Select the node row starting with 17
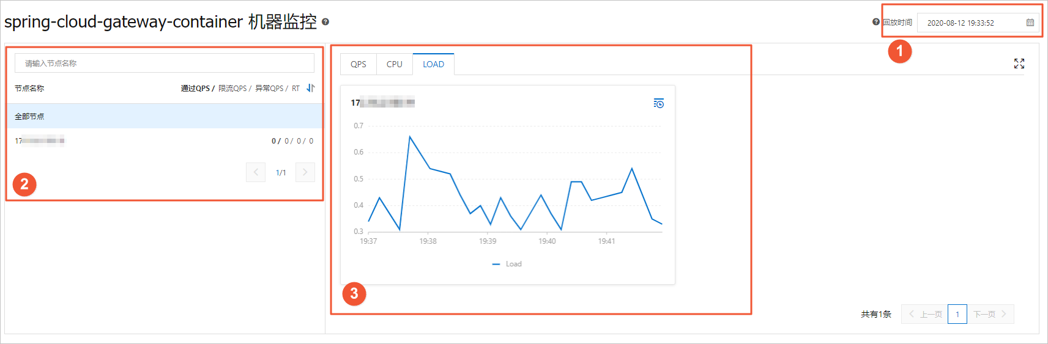 pyautogui.click(x=165, y=141)
